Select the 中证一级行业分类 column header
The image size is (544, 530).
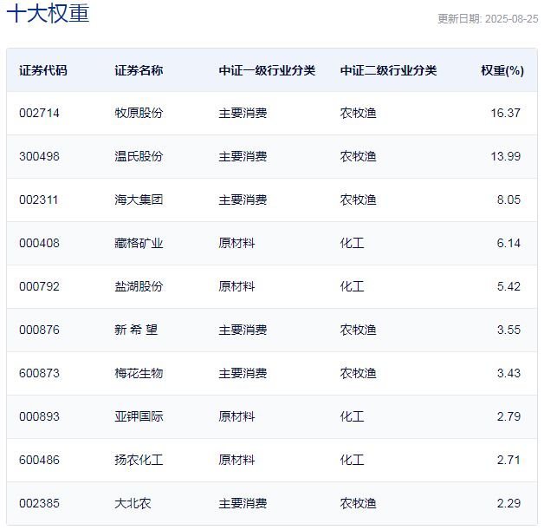click(267, 70)
